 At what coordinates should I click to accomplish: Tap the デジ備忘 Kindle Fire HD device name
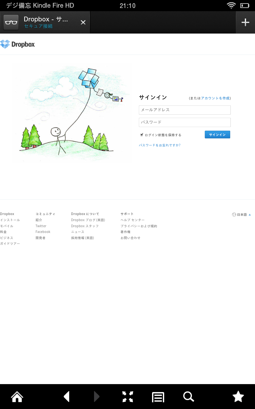40,5
